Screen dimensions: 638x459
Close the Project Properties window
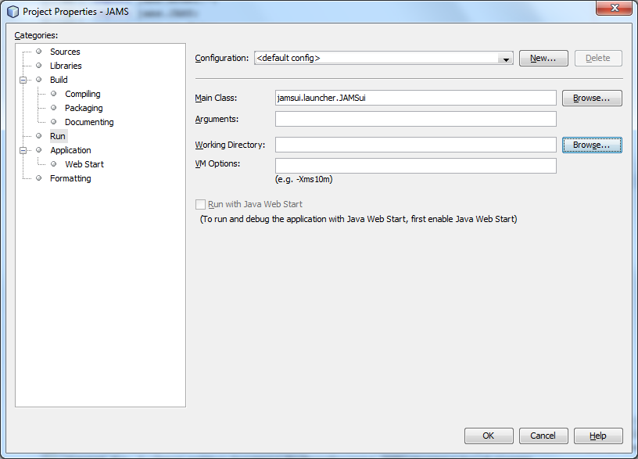[x=614, y=9]
